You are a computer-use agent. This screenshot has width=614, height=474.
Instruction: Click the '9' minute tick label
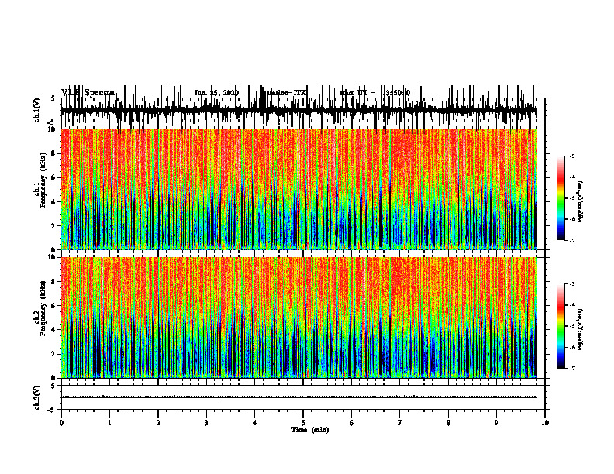coord(496,423)
